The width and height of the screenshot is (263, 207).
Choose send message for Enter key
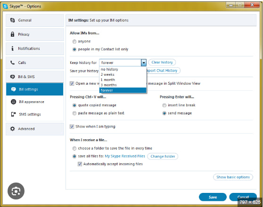pos(164,113)
